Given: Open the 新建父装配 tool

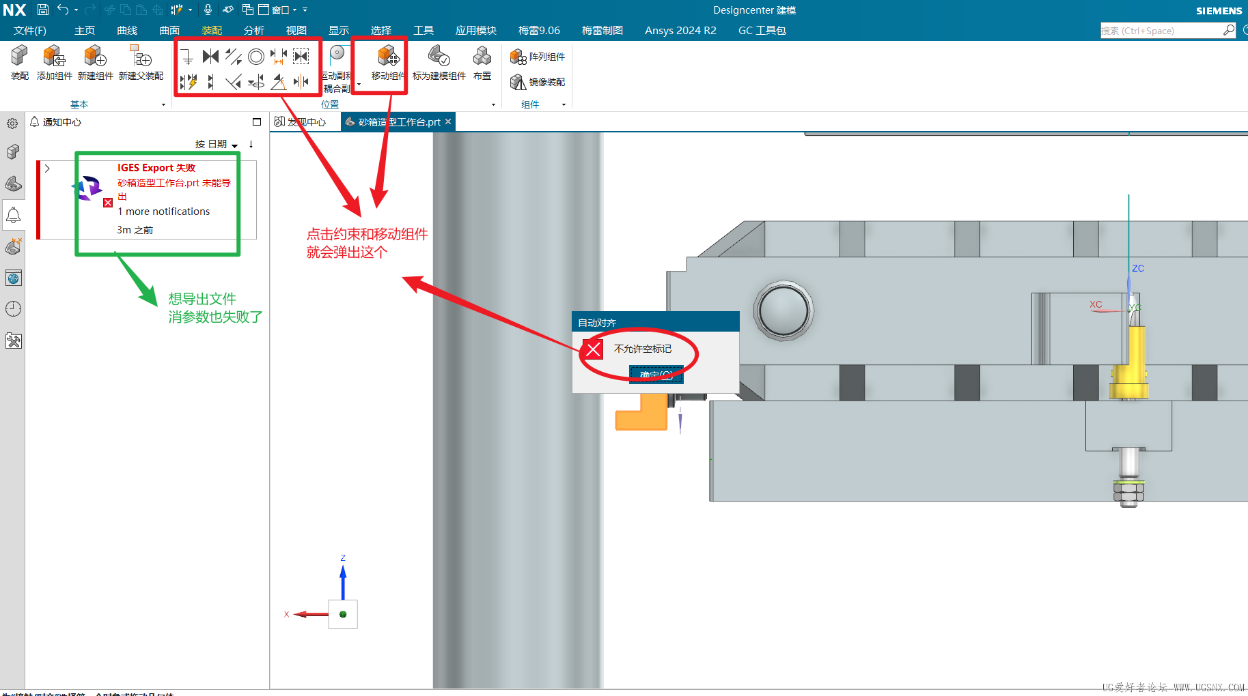Looking at the screenshot, I should 140,63.
